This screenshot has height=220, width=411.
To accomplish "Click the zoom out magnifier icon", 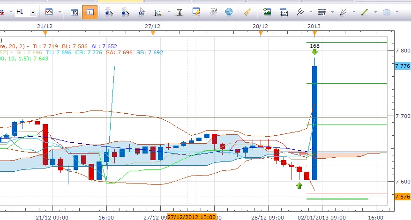I will click(x=125, y=12).
